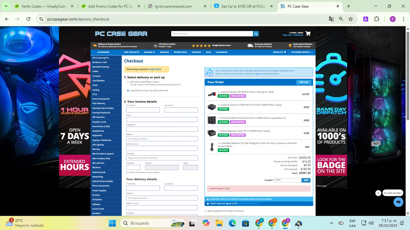Open the Chrome profile avatar
Screen dimensions: 410x230
393,19
